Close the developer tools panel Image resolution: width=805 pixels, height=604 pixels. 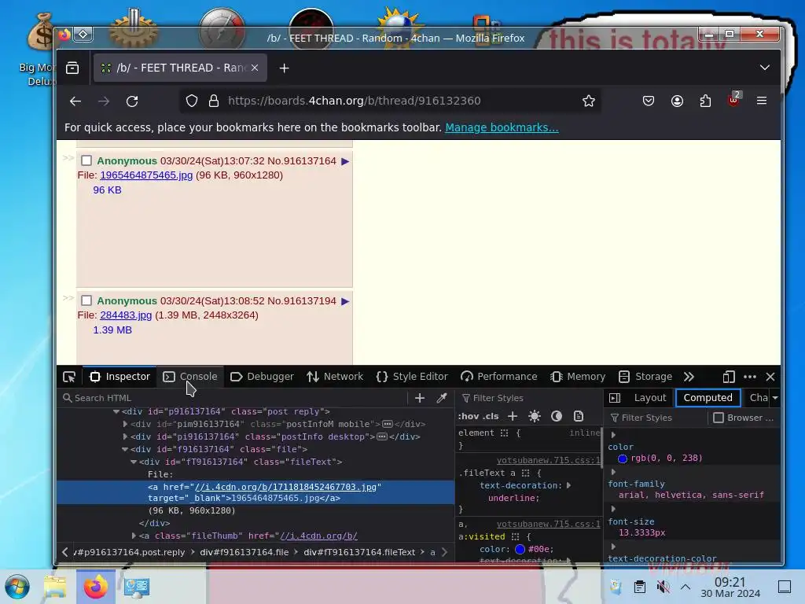click(770, 377)
